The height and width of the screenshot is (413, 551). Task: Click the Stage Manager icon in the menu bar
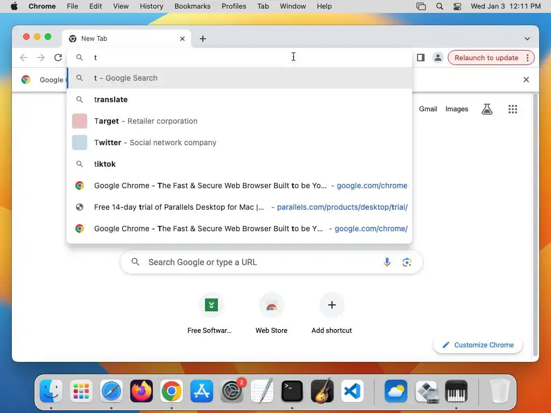point(421,6)
